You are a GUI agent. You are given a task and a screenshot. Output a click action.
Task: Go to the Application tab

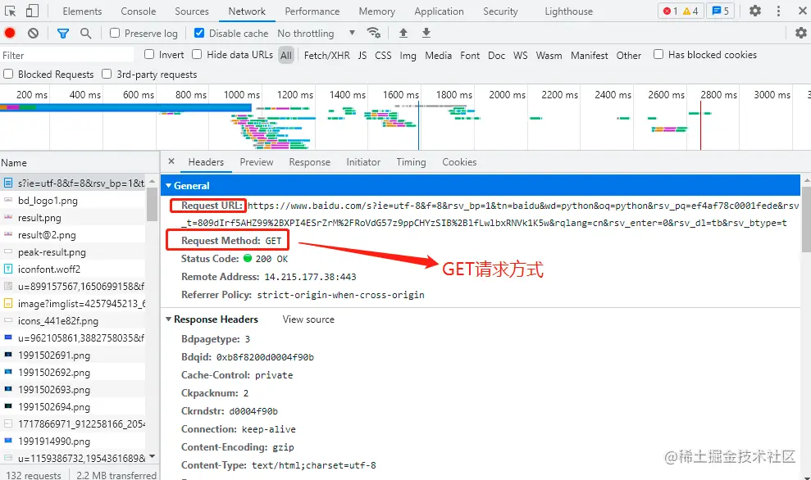point(439,11)
